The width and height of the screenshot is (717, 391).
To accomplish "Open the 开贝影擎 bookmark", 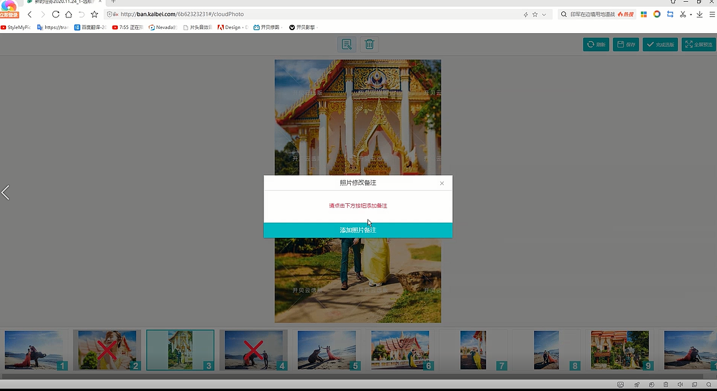I will (303, 28).
